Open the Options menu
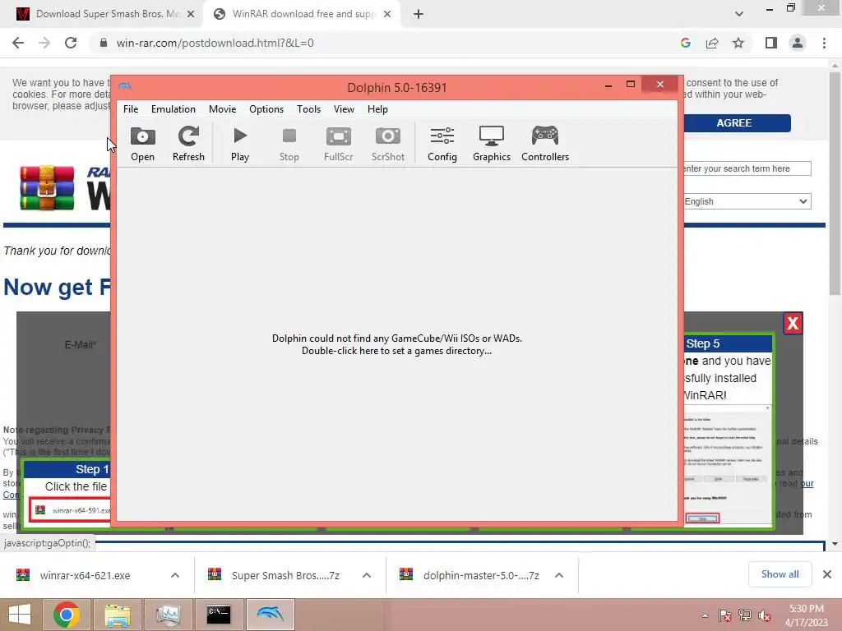Image resolution: width=842 pixels, height=631 pixels. [266, 109]
